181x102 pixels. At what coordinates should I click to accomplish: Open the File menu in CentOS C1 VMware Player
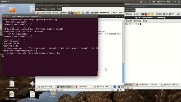(x=38, y=9)
